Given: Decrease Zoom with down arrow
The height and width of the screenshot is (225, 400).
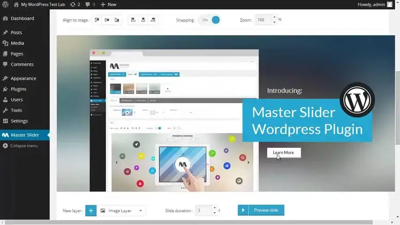Looking at the screenshot, I should 274,22.
